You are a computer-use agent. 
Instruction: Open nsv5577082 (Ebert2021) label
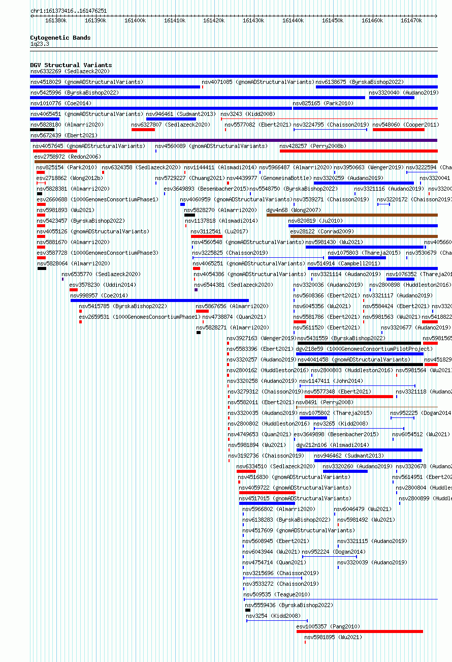[x=258, y=125]
